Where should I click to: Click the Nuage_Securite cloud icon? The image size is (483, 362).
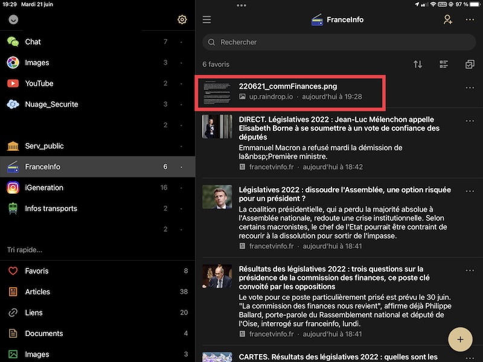tap(13, 104)
